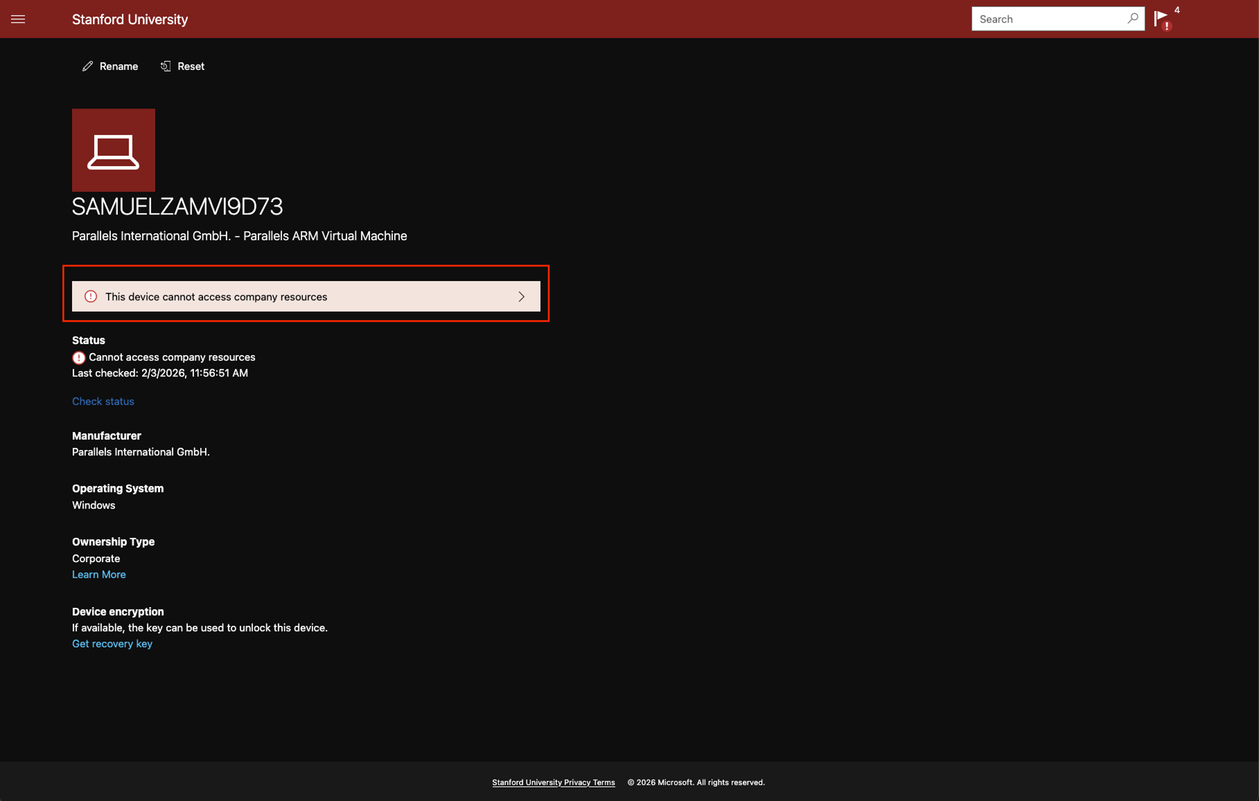
Task: Open "Learn More" under Ownership Type
Action: pos(99,574)
